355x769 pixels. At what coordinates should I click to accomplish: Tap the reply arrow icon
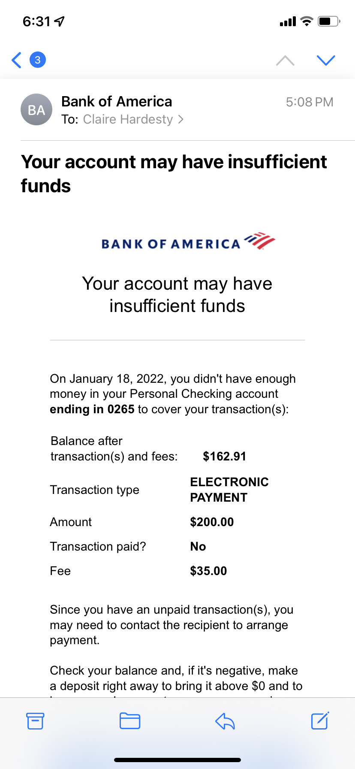pyautogui.click(x=225, y=721)
